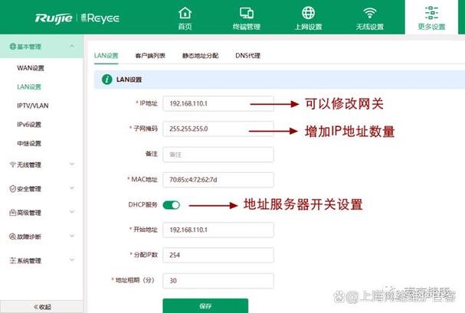Expand the 系统管理 section chevron
This screenshot has height=313, width=465.
click(x=72, y=259)
